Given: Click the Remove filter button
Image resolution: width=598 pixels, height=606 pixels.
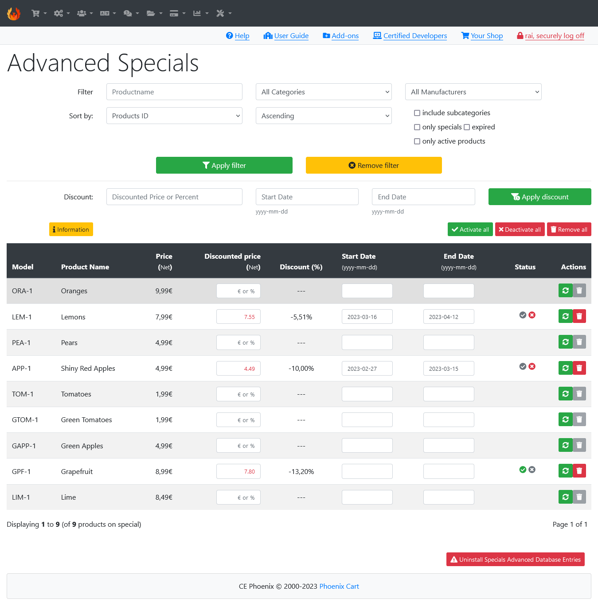Looking at the screenshot, I should [x=374, y=165].
